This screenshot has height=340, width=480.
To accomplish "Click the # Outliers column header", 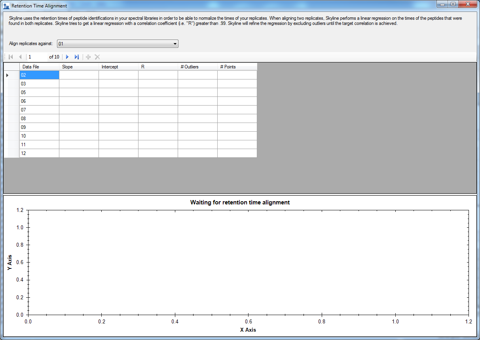I will pos(197,67).
